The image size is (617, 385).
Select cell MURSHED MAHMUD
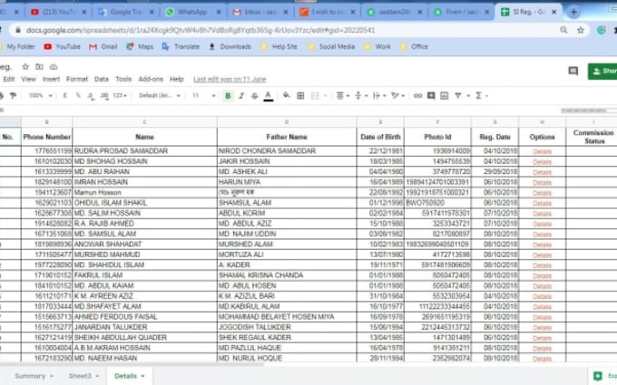(x=144, y=255)
